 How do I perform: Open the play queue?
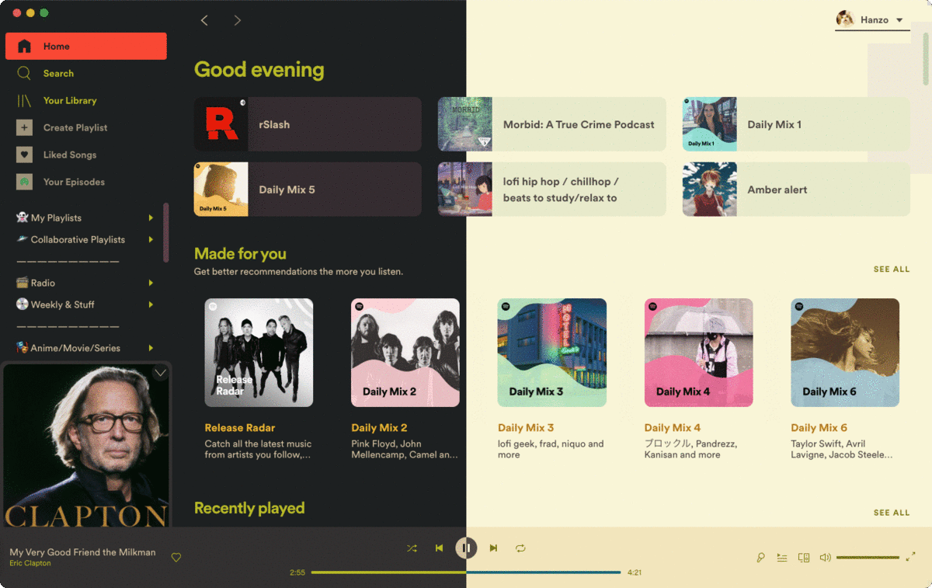click(782, 558)
